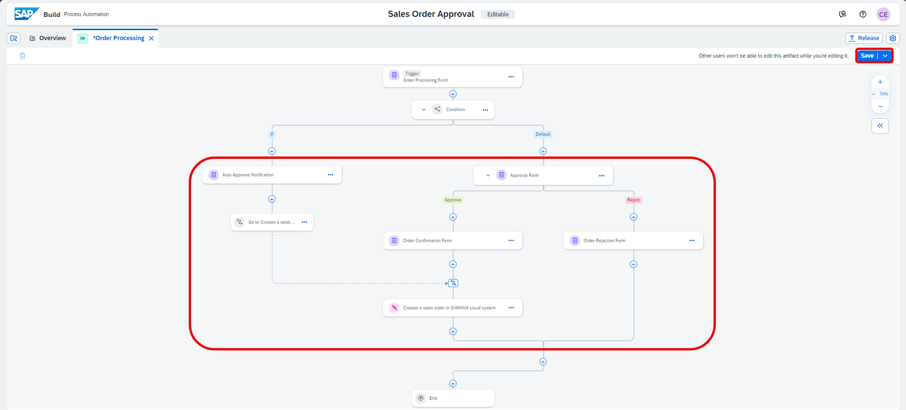
Task: Open more options on Approval Form
Action: [601, 175]
